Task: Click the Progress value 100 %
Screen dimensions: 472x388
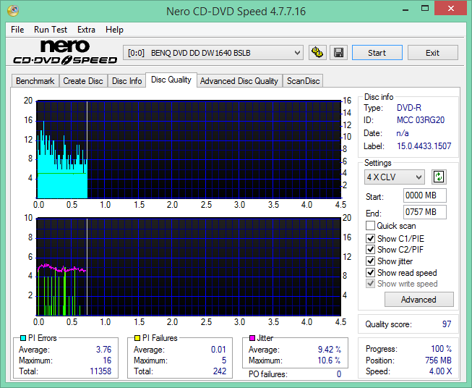Action: (x=442, y=349)
